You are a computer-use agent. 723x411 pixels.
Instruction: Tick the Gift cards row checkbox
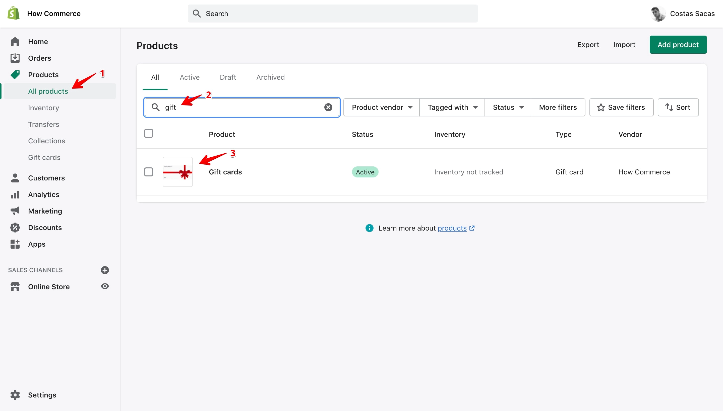[148, 172]
